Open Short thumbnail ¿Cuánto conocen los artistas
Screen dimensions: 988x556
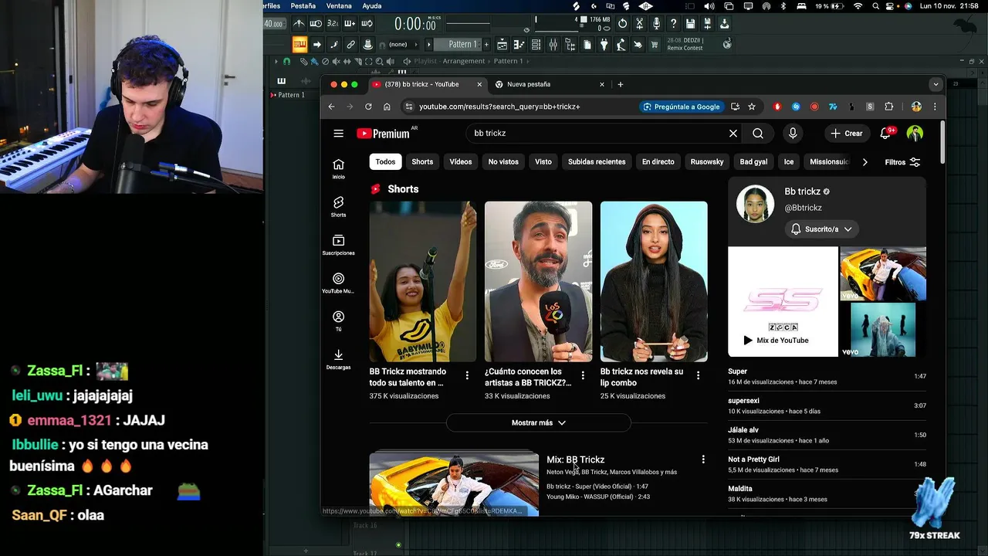click(538, 282)
